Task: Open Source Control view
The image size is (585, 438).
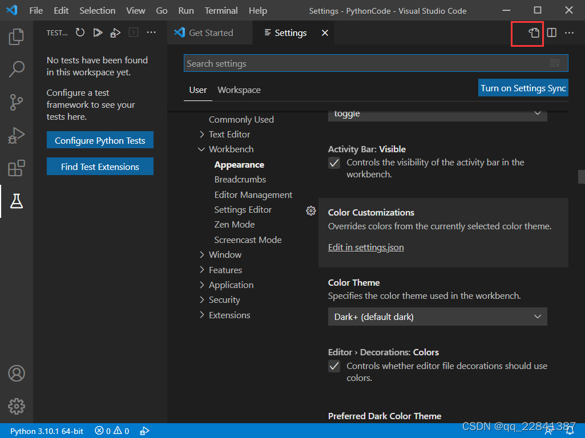Action: tap(17, 102)
